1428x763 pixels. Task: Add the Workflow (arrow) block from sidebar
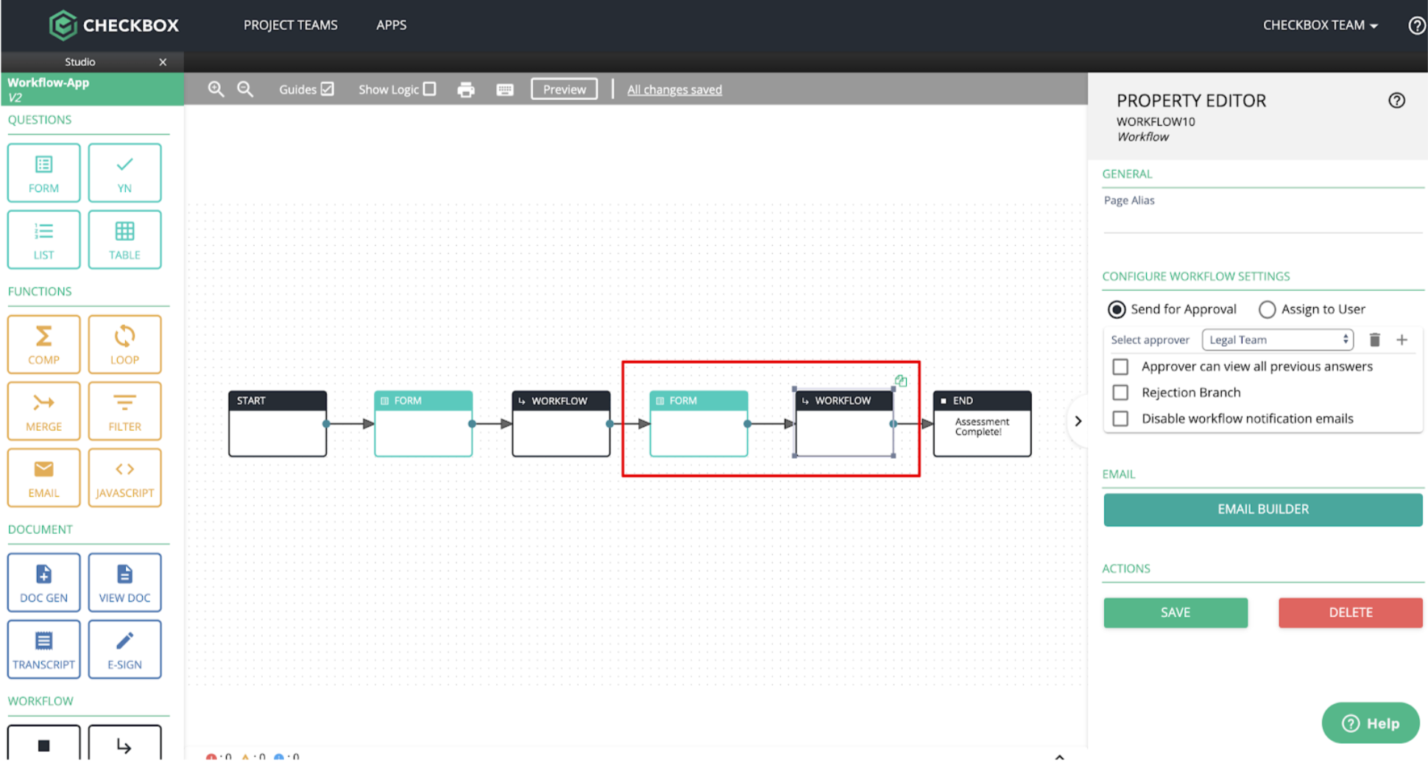(x=124, y=743)
